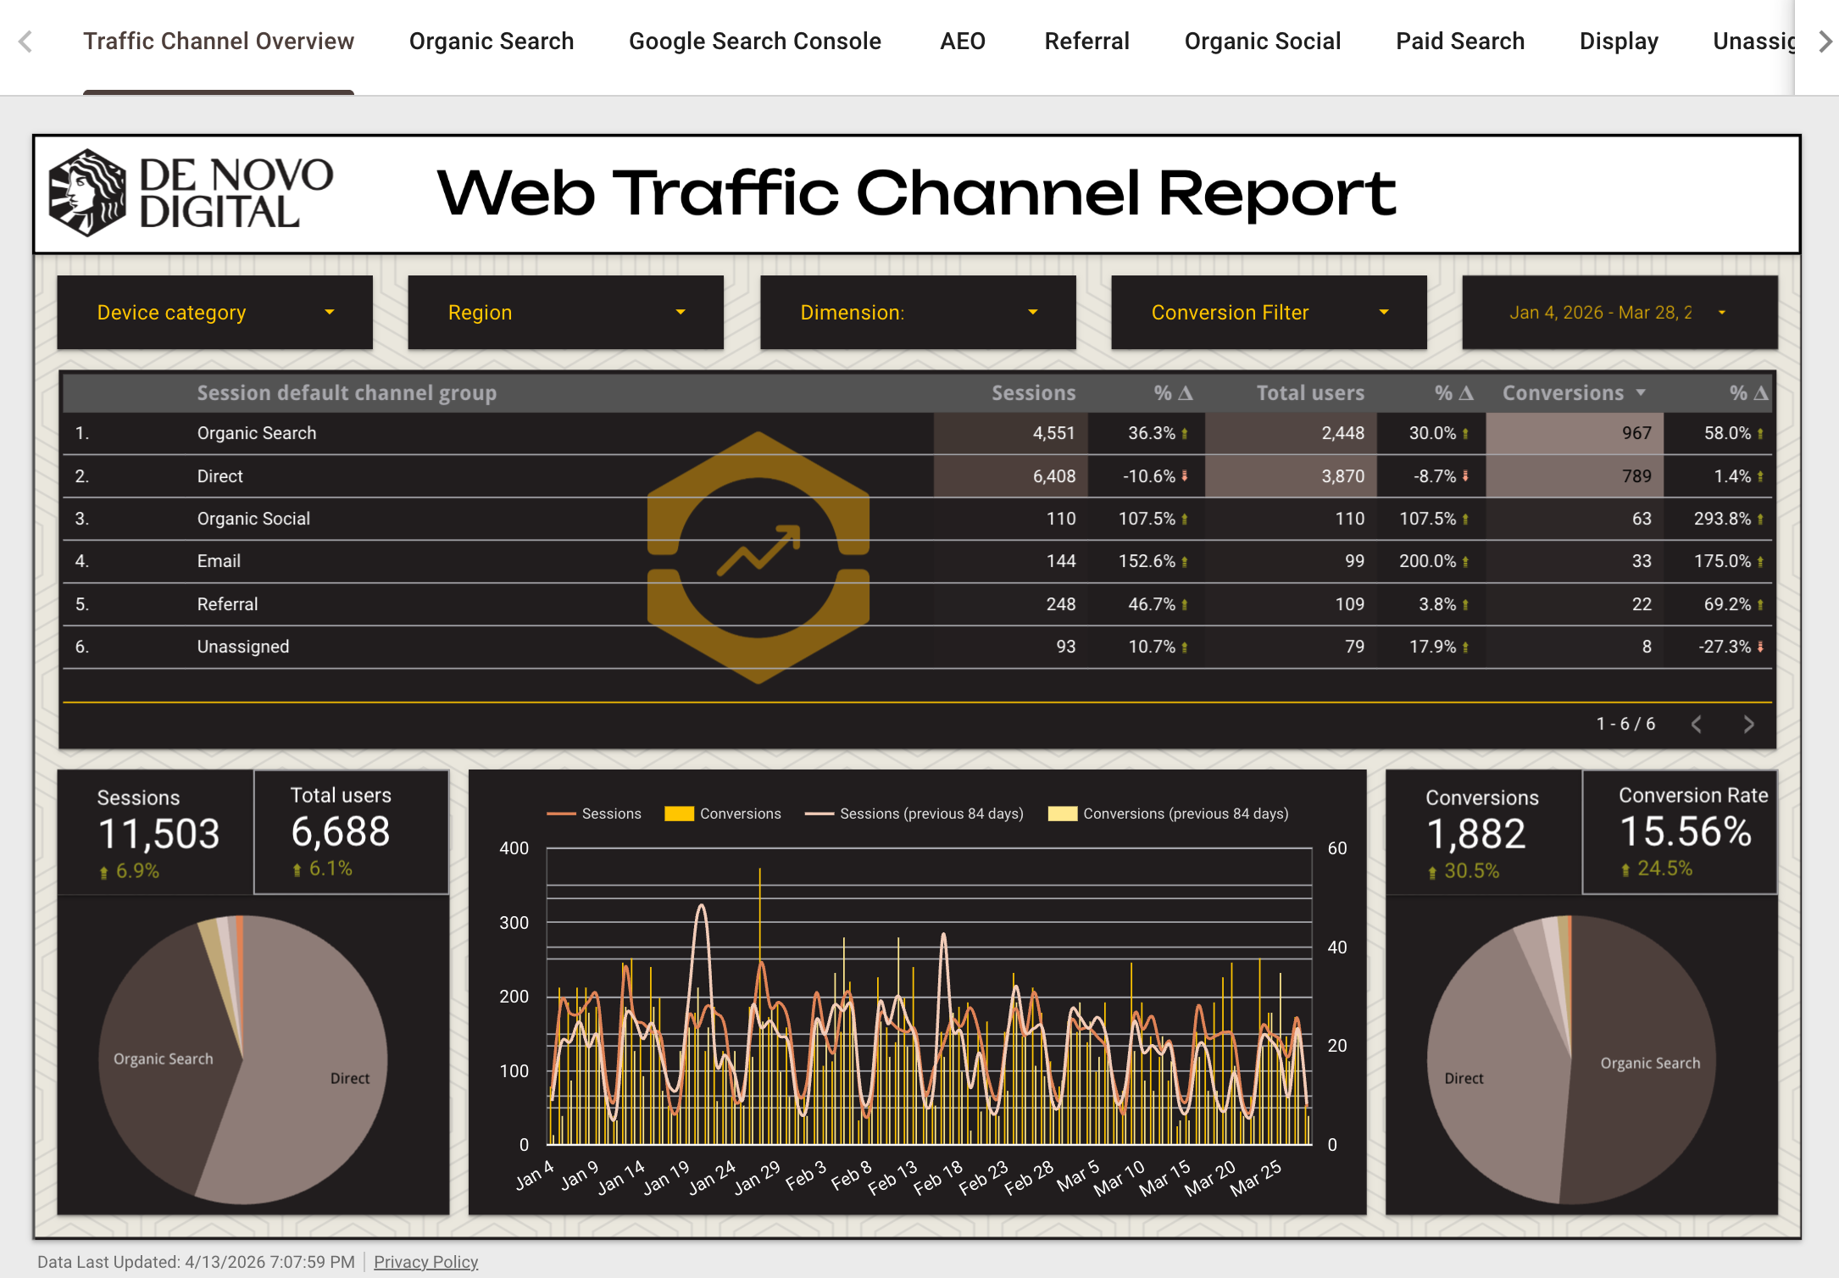Click the next page arrow in the table pagination

click(x=1749, y=724)
